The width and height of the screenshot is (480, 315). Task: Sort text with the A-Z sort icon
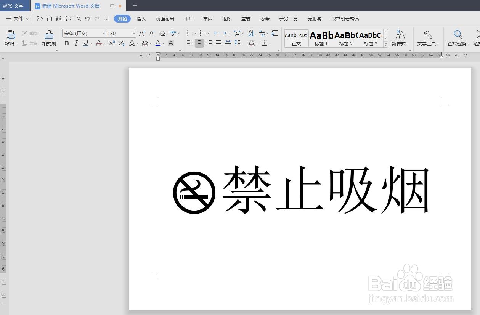251,33
